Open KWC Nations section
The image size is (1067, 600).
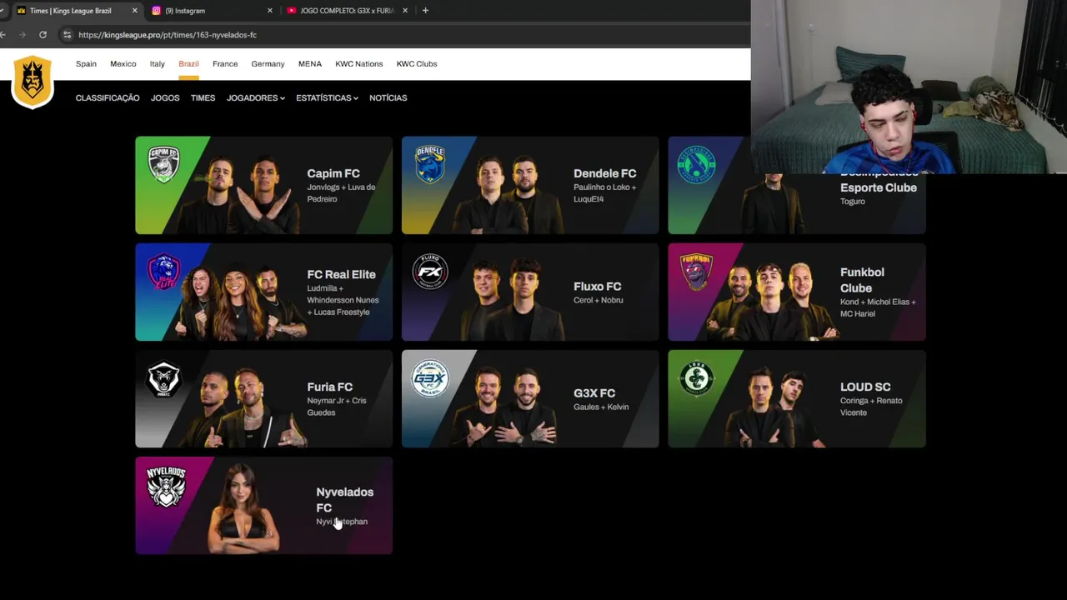click(359, 64)
